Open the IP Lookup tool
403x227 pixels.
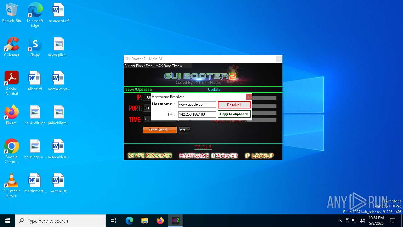[259, 155]
